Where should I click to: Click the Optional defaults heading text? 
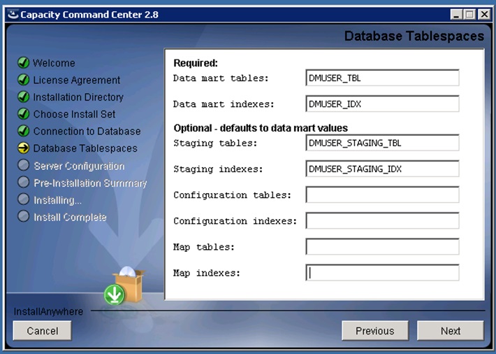pos(261,128)
